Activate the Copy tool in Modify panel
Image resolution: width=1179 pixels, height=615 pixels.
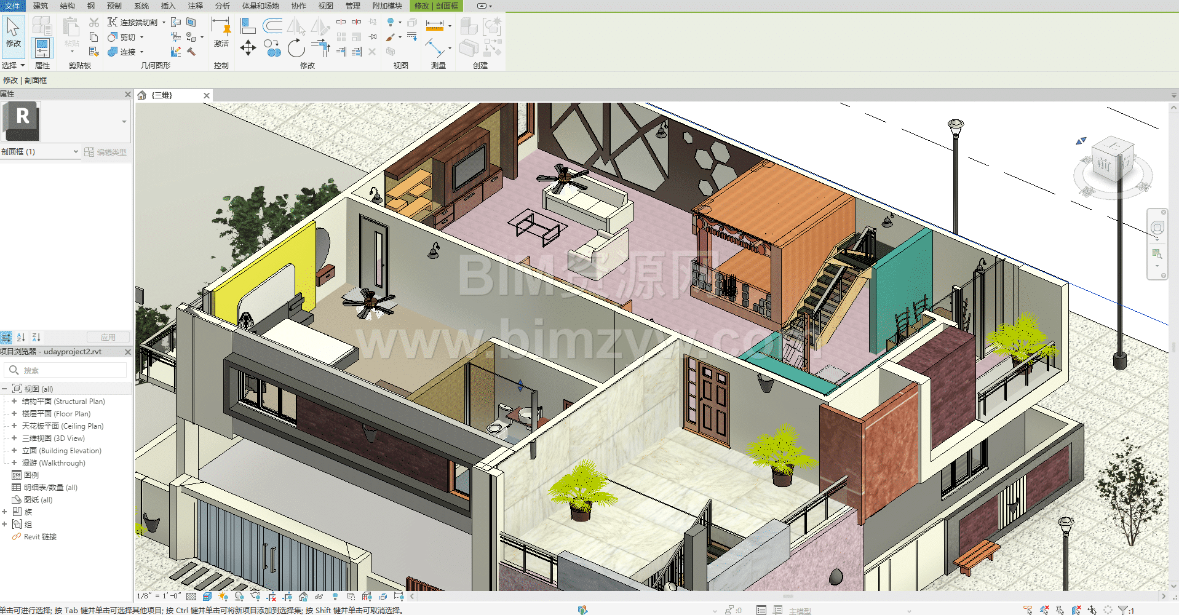click(272, 48)
